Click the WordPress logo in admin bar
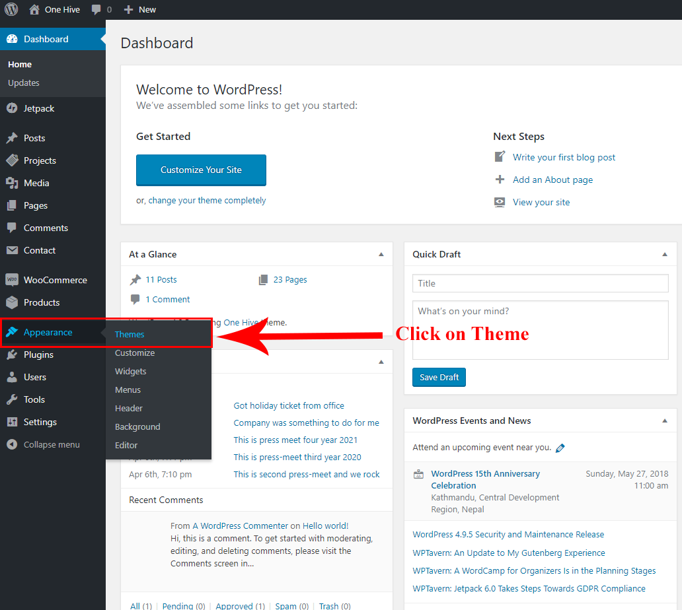The image size is (682, 610). click(x=11, y=10)
